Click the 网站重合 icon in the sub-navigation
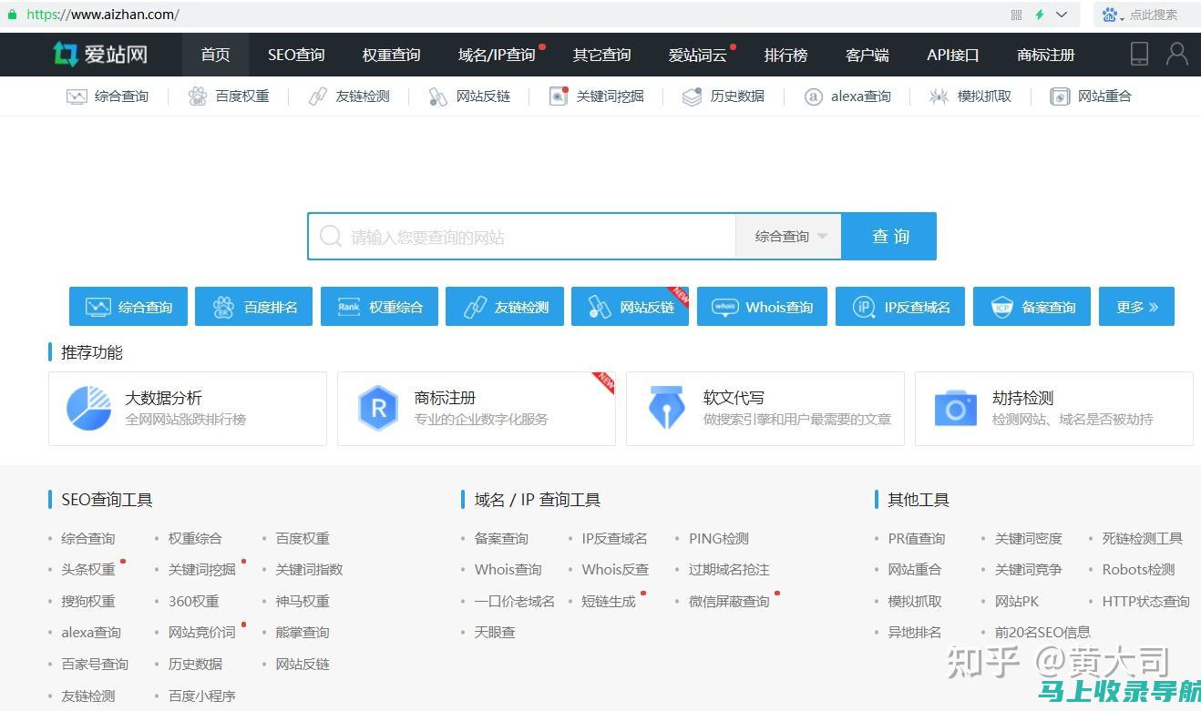Viewport: 1201px width, 711px height. point(1060,96)
